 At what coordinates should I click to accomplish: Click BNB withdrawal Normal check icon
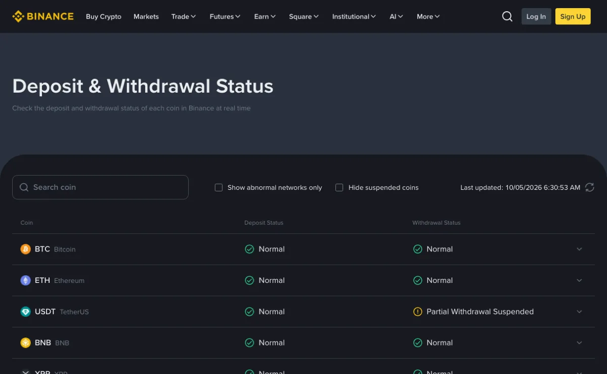[417, 343]
